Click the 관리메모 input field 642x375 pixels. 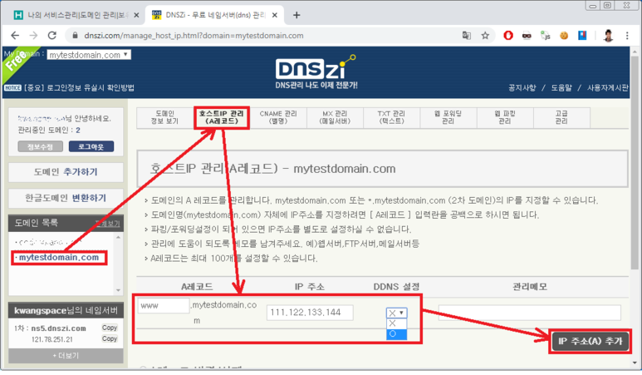tap(529, 313)
